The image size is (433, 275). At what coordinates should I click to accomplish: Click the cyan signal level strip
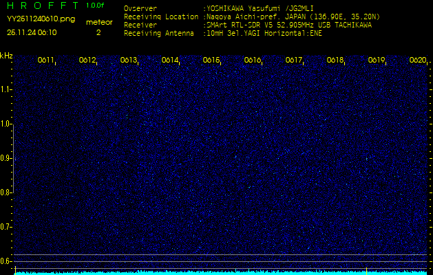220,272
